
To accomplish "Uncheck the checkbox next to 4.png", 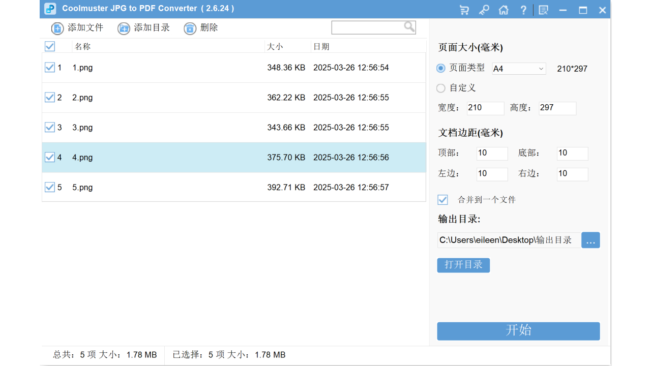I will click(49, 157).
